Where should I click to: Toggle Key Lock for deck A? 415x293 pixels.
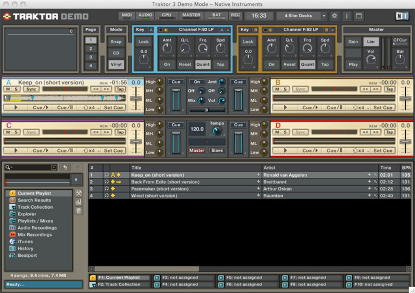point(143,42)
